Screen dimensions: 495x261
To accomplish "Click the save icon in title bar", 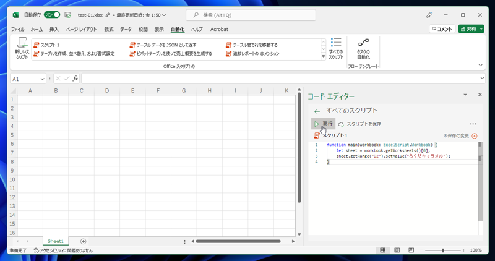I will click(67, 15).
